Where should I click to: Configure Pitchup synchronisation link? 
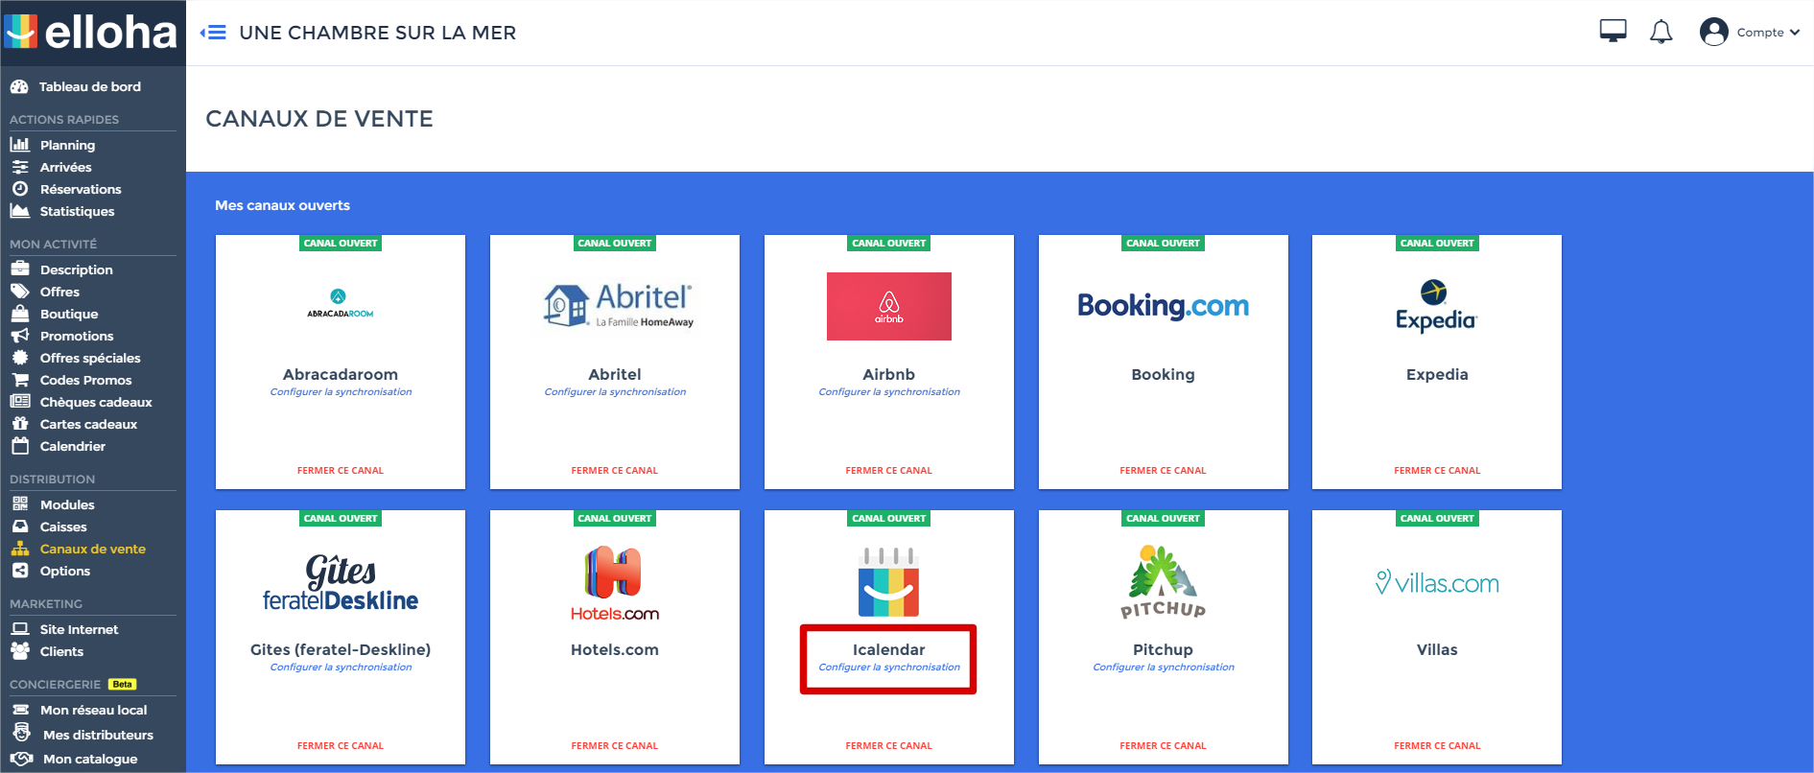click(1164, 668)
